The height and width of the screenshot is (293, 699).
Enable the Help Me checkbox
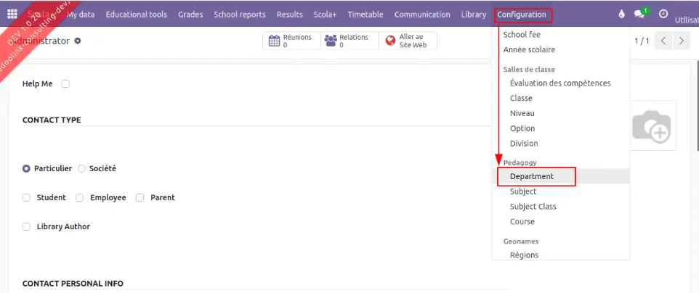click(x=65, y=84)
